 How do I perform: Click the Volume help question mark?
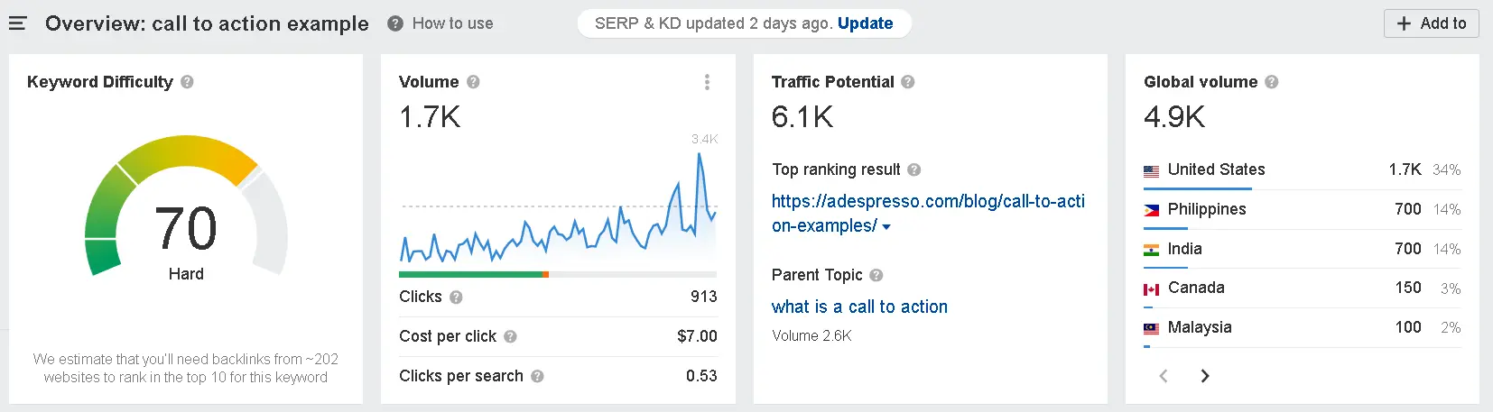coord(473,82)
